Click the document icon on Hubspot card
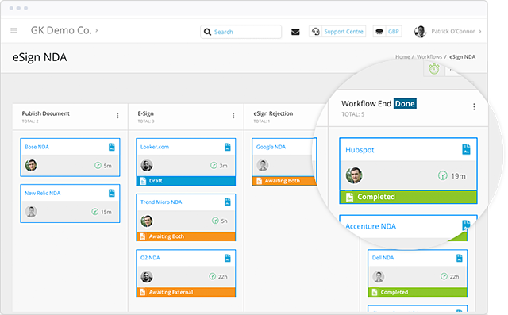The image size is (508, 315). click(x=466, y=149)
